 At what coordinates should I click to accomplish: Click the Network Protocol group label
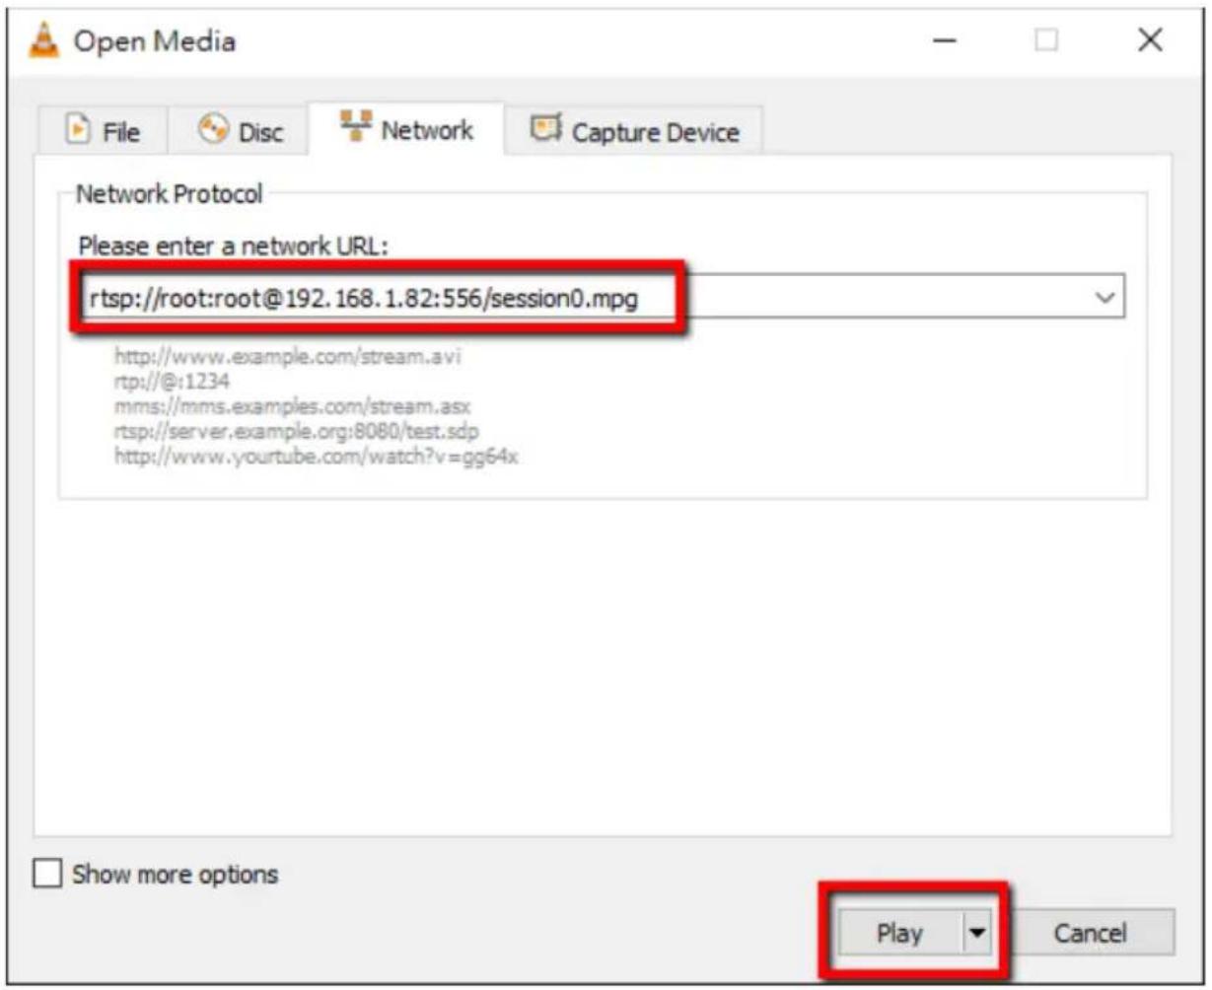click(170, 194)
